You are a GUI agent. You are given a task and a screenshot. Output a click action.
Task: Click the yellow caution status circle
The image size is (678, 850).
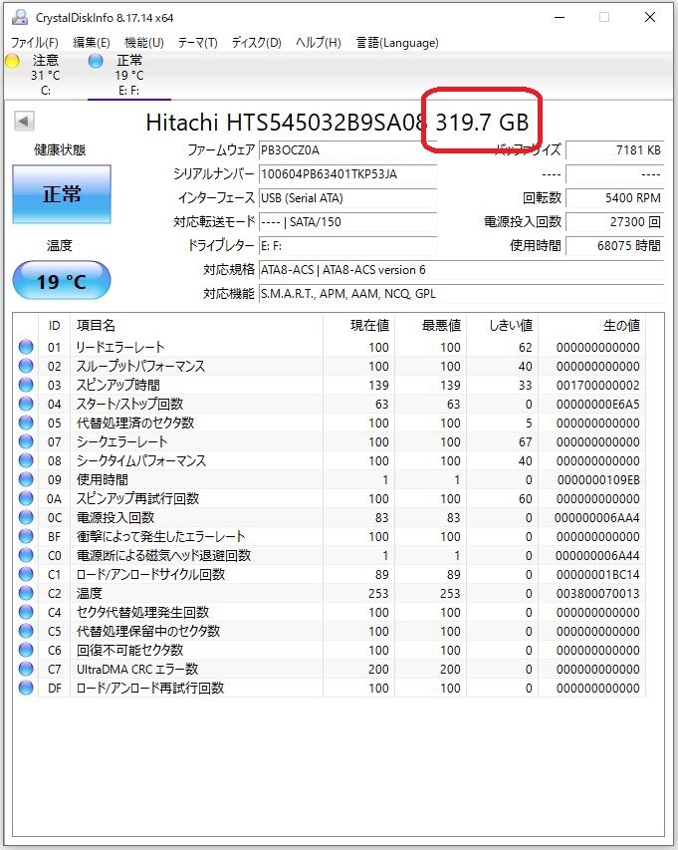(13, 61)
